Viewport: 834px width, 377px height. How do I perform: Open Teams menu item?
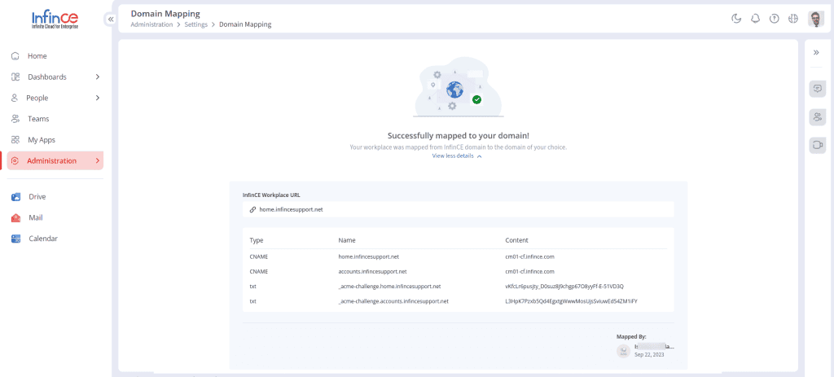point(38,119)
